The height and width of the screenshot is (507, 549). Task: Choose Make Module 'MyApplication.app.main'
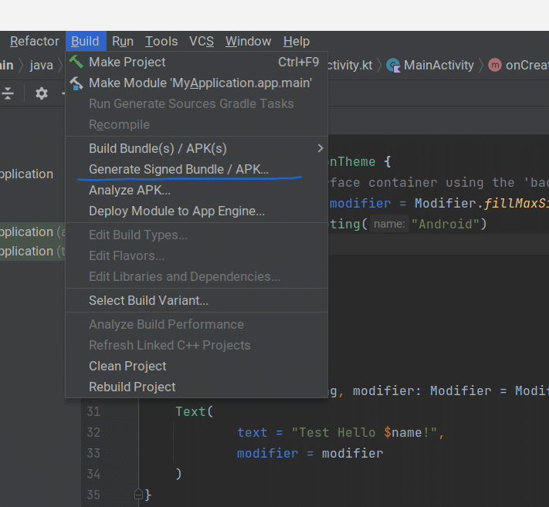click(196, 83)
